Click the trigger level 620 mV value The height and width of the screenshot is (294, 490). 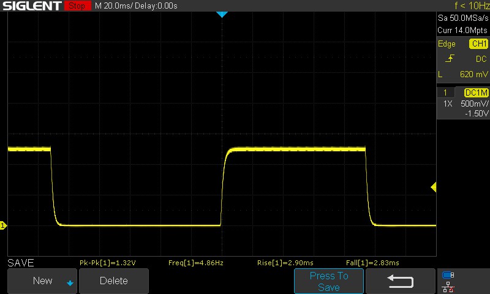[473, 74]
